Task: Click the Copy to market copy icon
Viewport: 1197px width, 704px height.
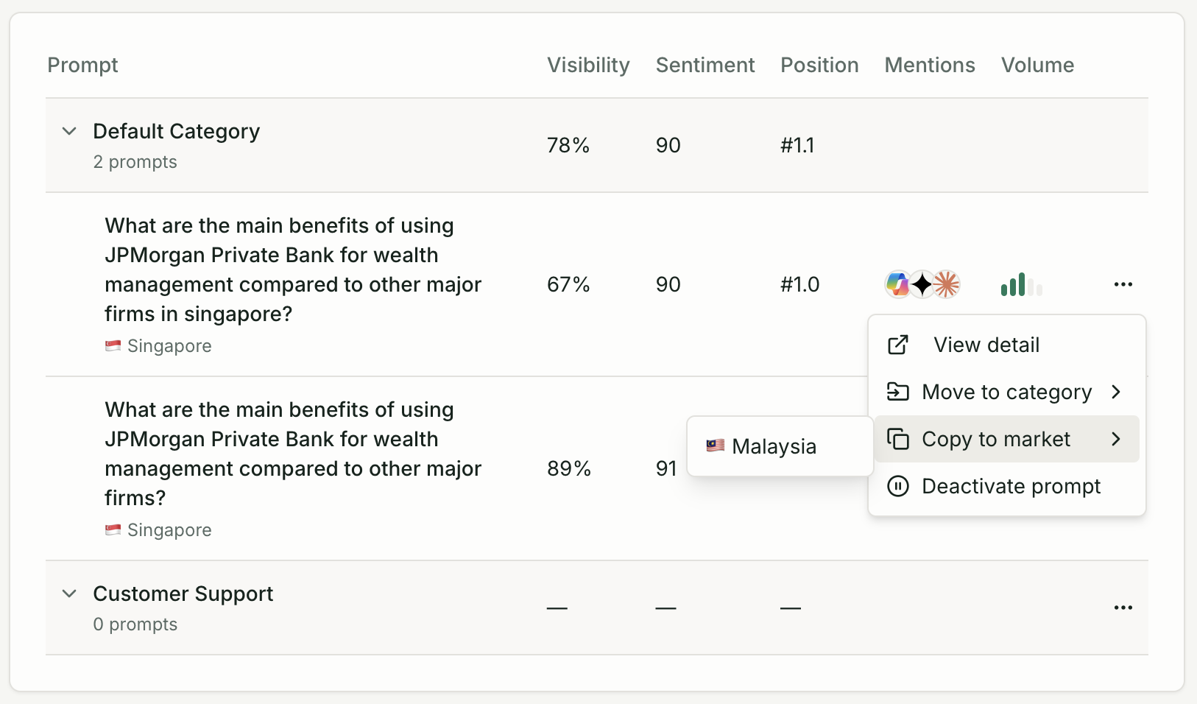Action: [x=897, y=439]
